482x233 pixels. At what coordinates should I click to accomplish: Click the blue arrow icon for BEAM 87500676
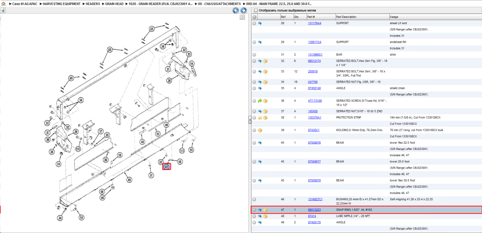[x=260, y=143]
